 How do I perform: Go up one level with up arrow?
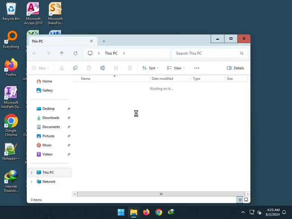pyautogui.click(x=62, y=53)
